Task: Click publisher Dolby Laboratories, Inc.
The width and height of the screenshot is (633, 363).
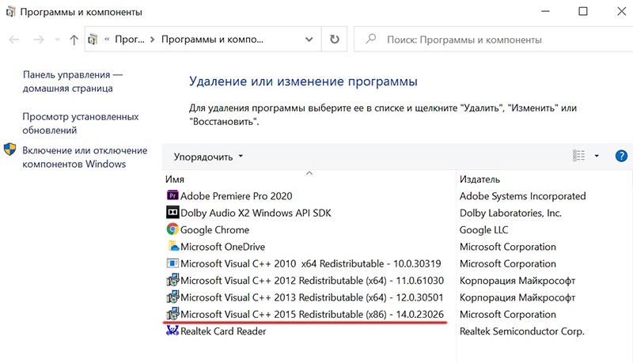Action: 510,213
